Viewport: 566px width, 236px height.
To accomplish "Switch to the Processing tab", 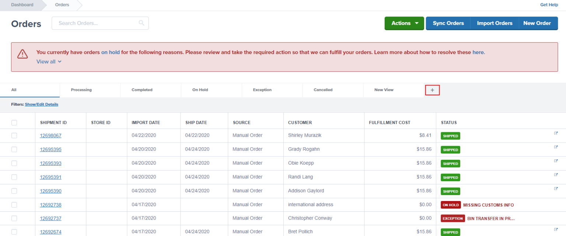I will tap(81, 90).
